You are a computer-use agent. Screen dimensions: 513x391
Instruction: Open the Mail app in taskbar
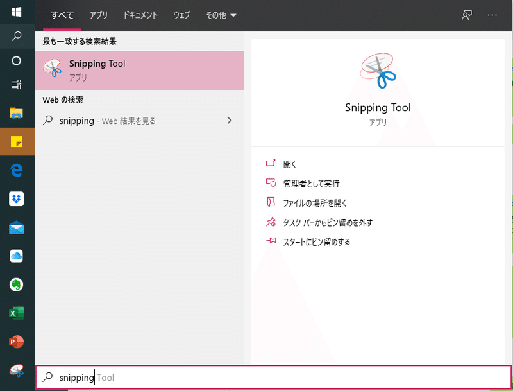point(17,227)
